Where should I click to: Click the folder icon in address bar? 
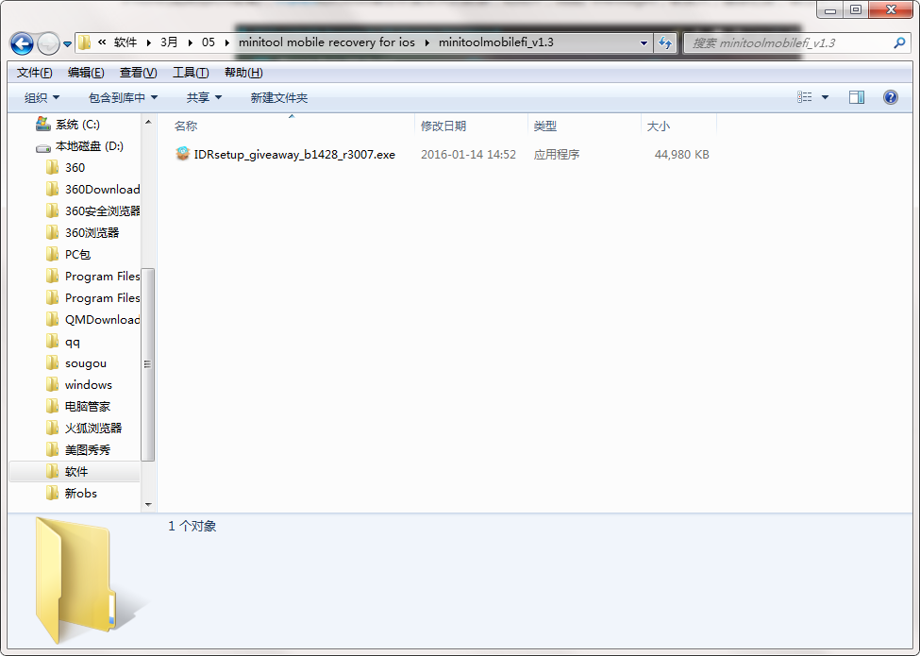click(x=85, y=42)
